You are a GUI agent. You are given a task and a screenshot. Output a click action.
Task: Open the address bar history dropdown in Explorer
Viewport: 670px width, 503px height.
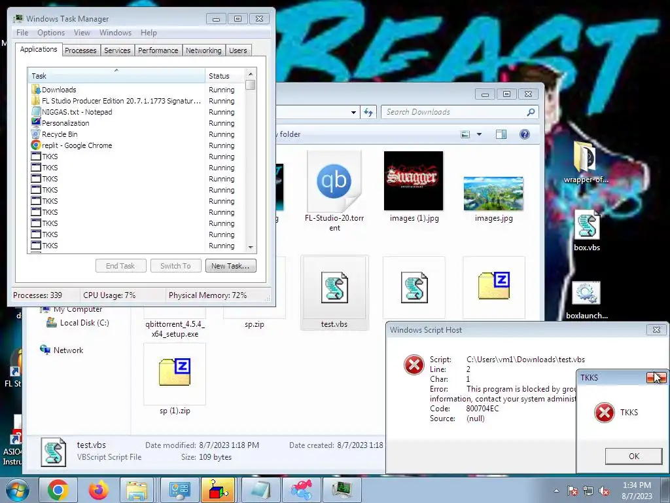(x=353, y=113)
